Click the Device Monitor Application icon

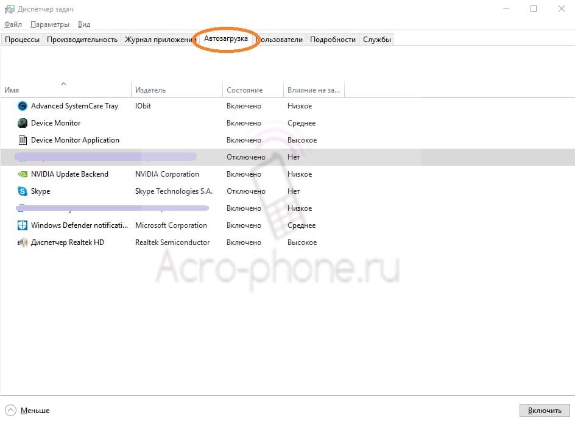click(23, 140)
